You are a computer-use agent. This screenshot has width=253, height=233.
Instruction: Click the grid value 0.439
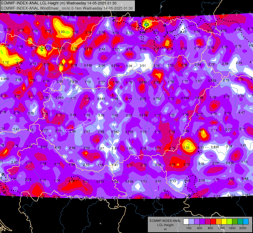[230, 163]
